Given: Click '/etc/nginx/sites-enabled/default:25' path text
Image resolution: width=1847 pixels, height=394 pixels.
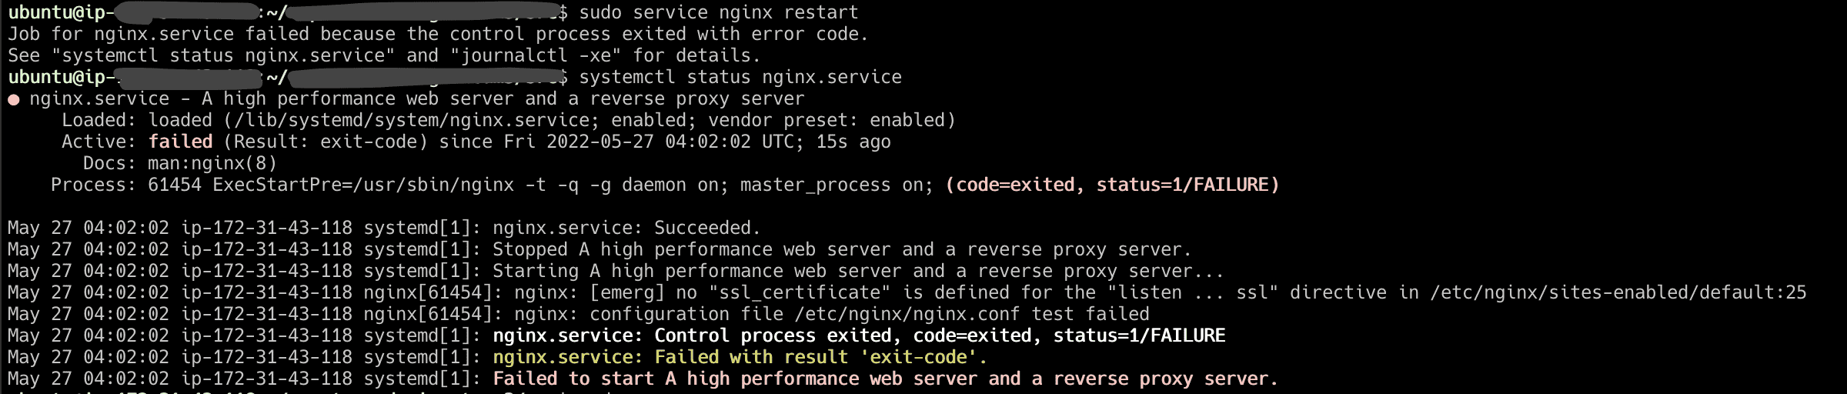Looking at the screenshot, I should pyautogui.click(x=1618, y=292).
